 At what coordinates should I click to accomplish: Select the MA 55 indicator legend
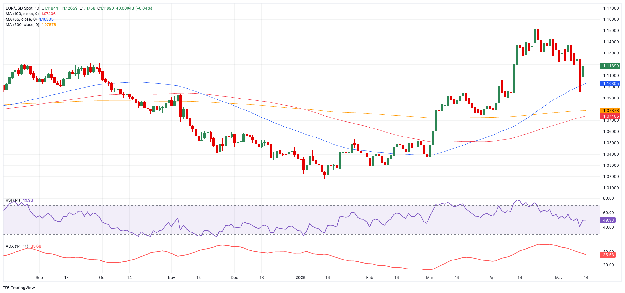(21, 19)
